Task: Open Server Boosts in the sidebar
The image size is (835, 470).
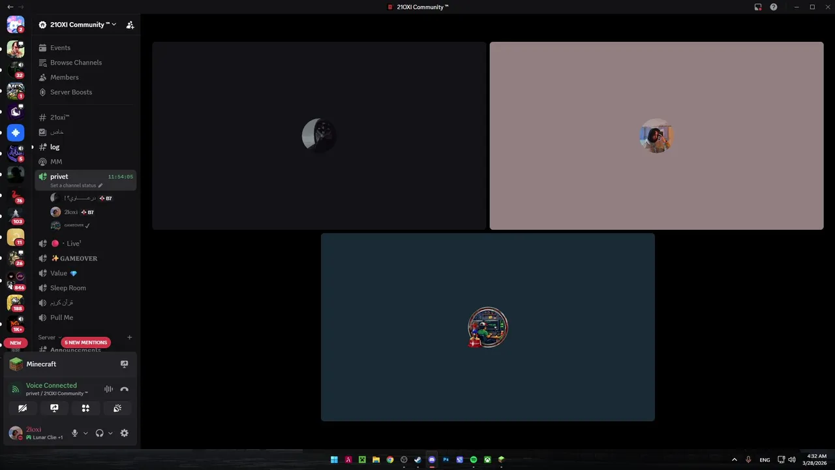Action: (85, 92)
